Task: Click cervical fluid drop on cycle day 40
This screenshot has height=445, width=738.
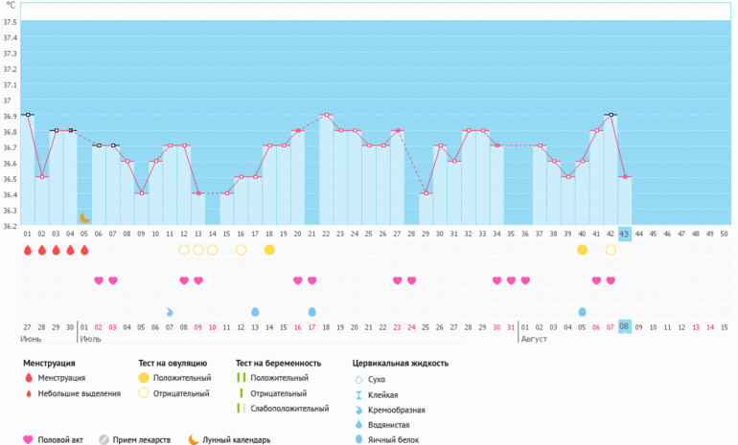Action: click(x=582, y=312)
